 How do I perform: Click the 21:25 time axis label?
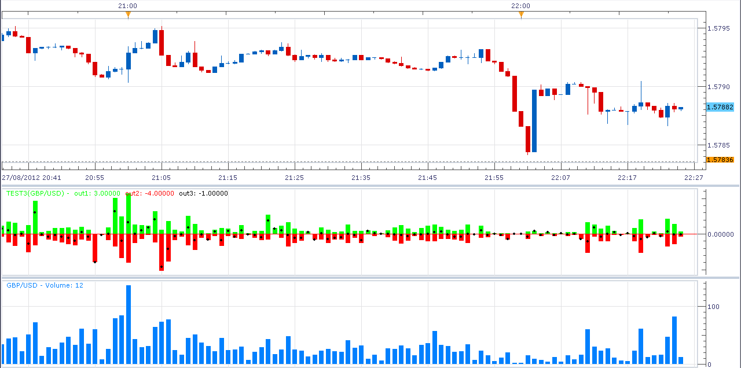click(295, 178)
